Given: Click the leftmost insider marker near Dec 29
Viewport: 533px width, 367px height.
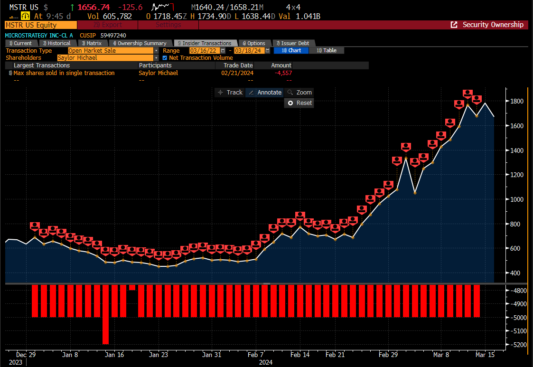Looking at the screenshot, I should 35,226.
